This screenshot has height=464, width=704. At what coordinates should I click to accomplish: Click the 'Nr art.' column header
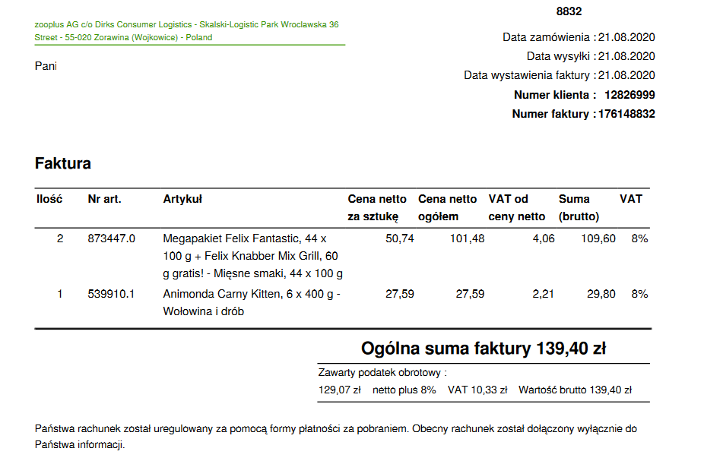tap(105, 199)
